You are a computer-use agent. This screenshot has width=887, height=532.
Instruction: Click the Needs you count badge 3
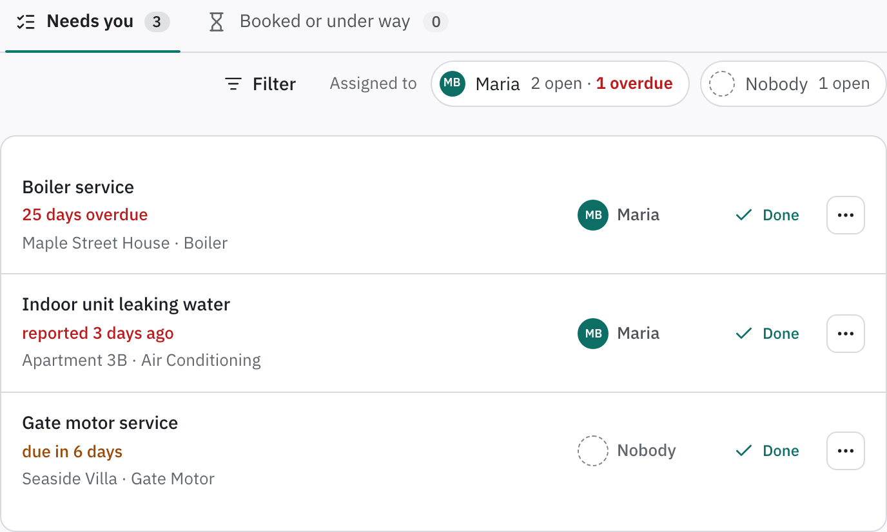click(x=157, y=22)
